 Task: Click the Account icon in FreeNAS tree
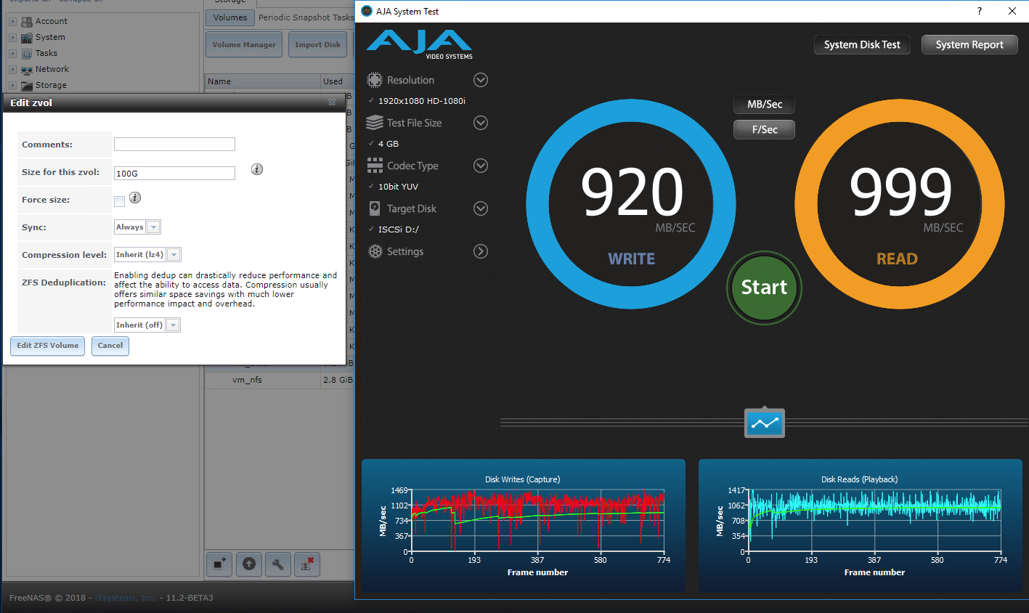[27, 22]
